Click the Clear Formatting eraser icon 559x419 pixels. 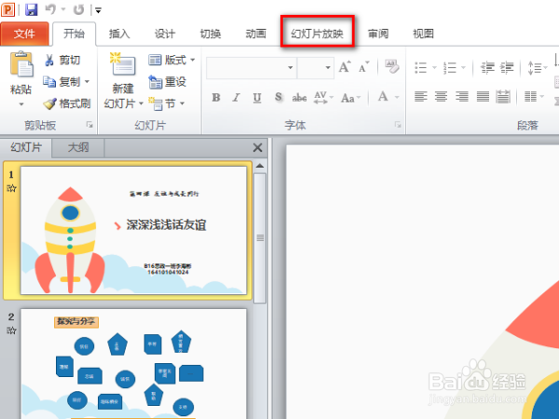coord(391,67)
